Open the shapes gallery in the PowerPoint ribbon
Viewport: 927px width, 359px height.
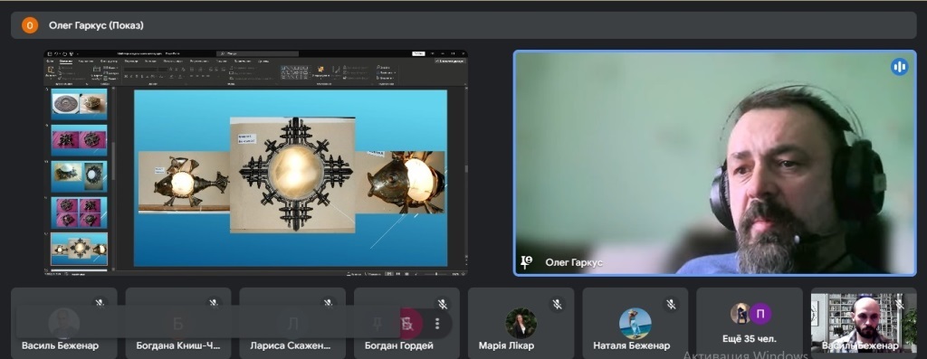pyautogui.click(x=295, y=72)
